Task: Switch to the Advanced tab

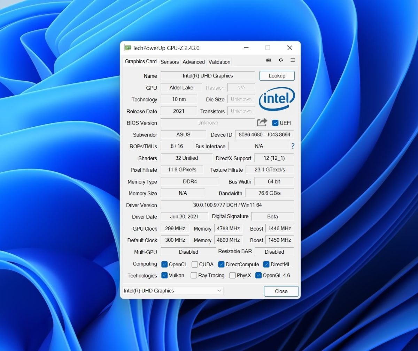Action: [194, 62]
